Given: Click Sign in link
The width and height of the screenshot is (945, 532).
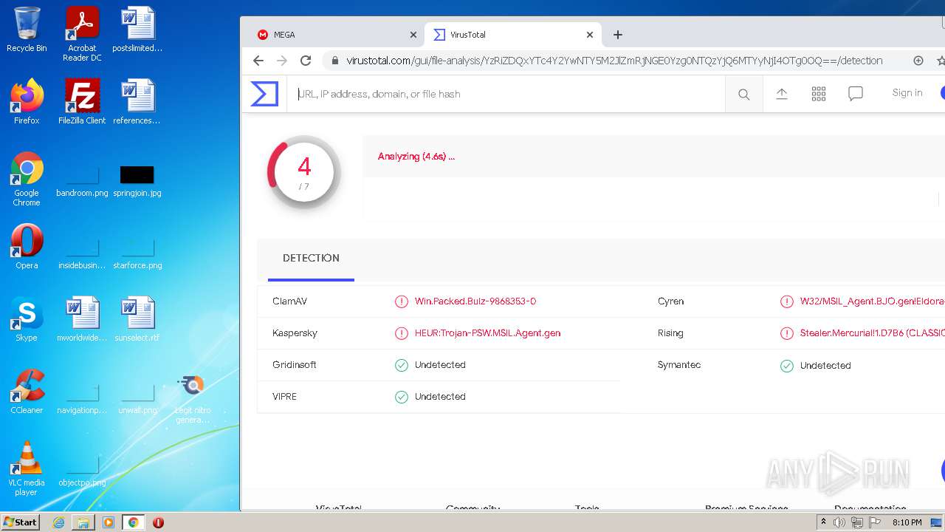Looking at the screenshot, I should (x=907, y=92).
